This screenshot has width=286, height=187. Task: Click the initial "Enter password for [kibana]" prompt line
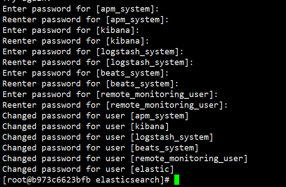coord(71,30)
